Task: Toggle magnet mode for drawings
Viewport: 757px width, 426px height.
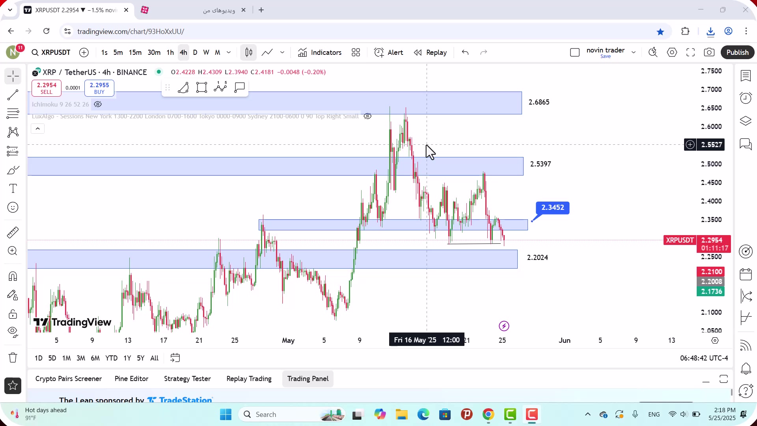Action: (x=13, y=276)
